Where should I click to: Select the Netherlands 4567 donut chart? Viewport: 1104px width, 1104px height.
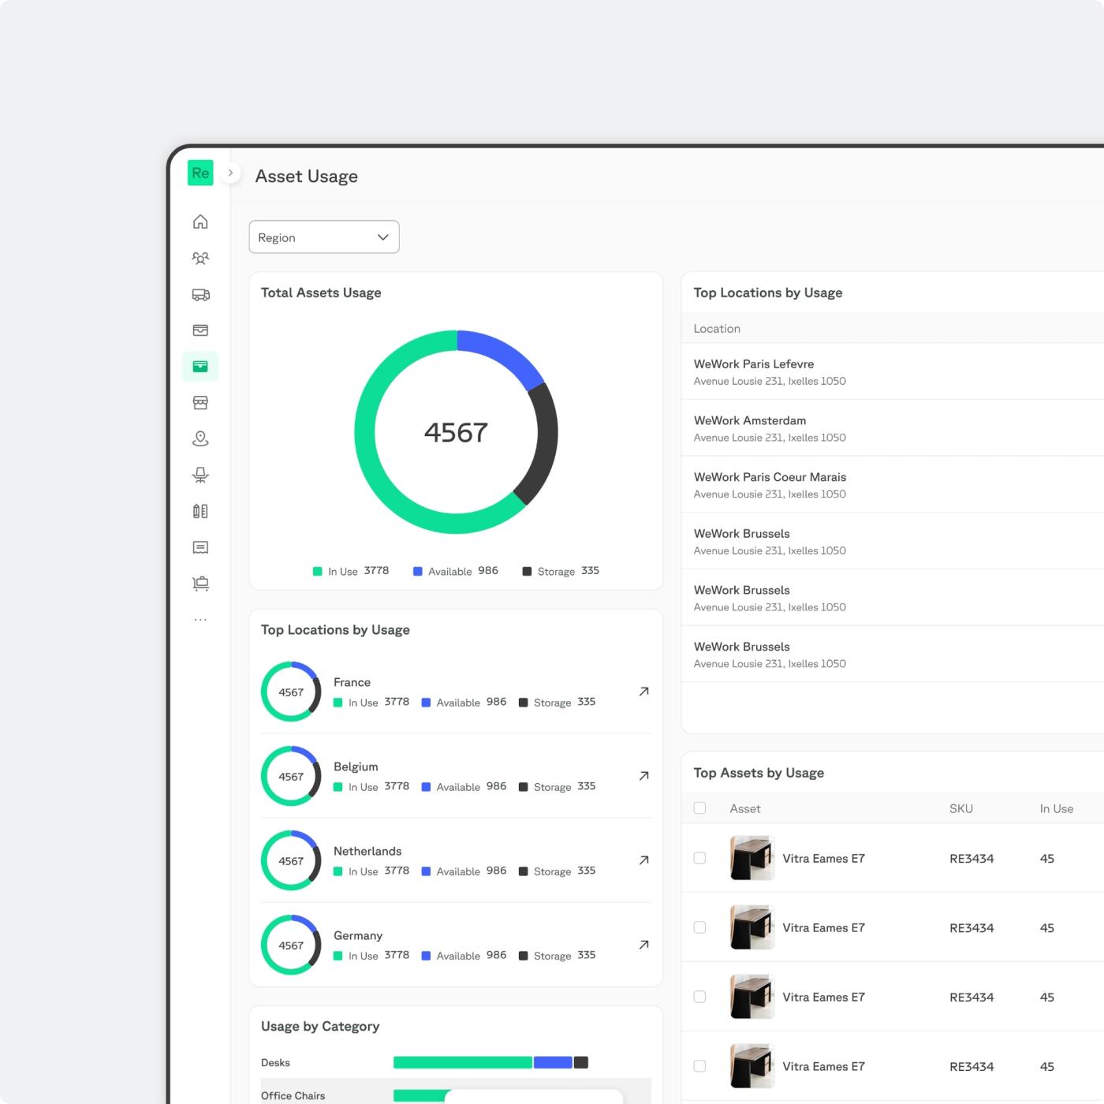point(291,860)
